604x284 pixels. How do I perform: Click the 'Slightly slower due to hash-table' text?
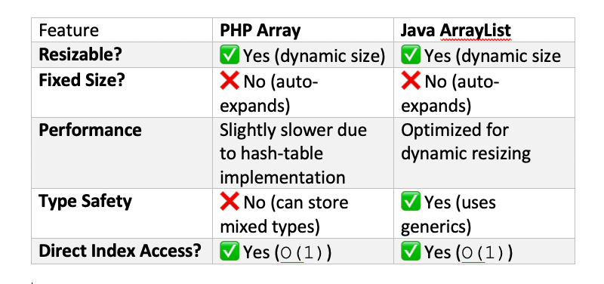tap(293, 142)
